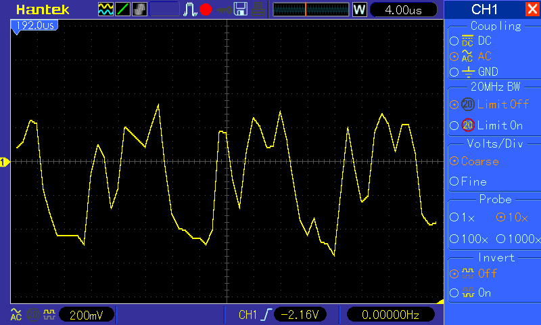
Task: Click the ground symbol icon beside GND
Action: (468, 72)
